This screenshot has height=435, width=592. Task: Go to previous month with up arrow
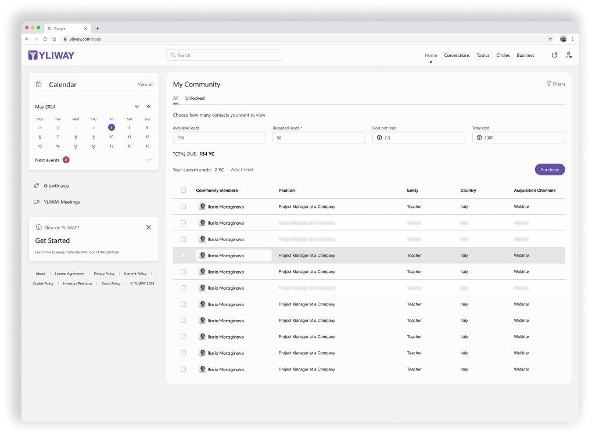tap(148, 106)
